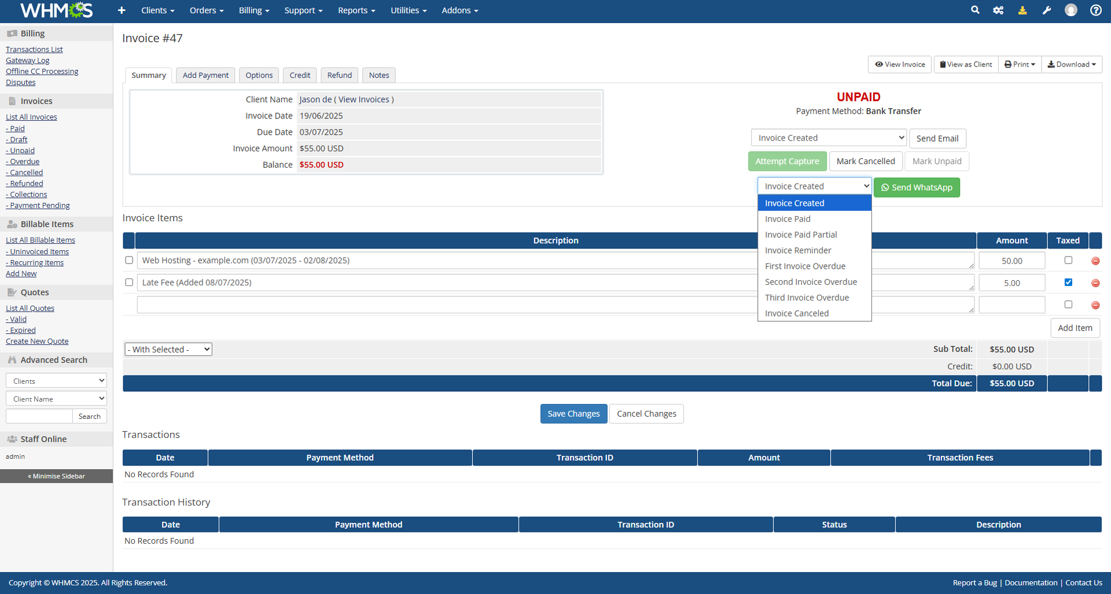Expand the With Selected dropdown
The image size is (1111, 594).
coord(168,350)
